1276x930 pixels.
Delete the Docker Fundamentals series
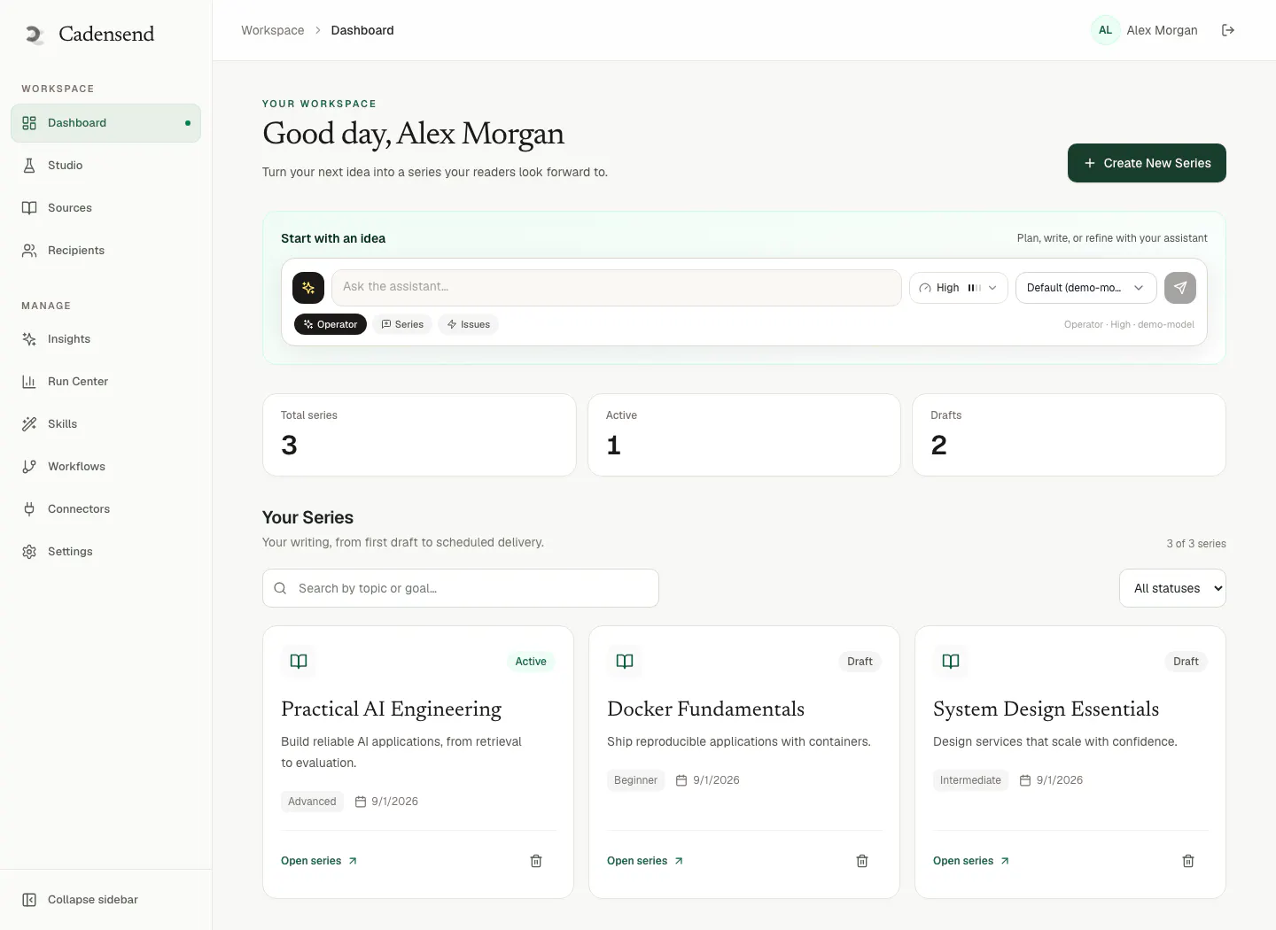coord(862,861)
